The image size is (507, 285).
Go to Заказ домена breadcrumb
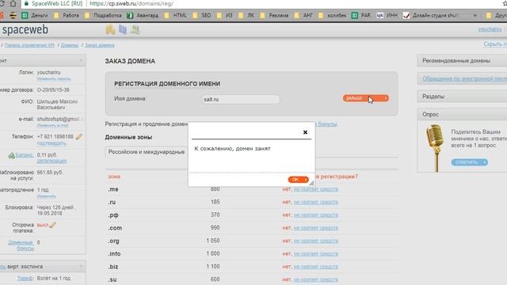click(100, 45)
